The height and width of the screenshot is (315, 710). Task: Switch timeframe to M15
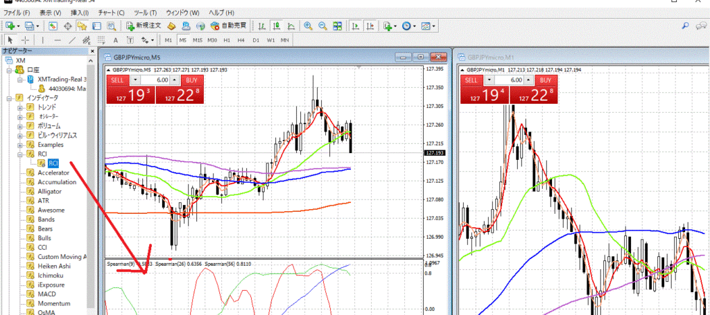click(x=198, y=40)
